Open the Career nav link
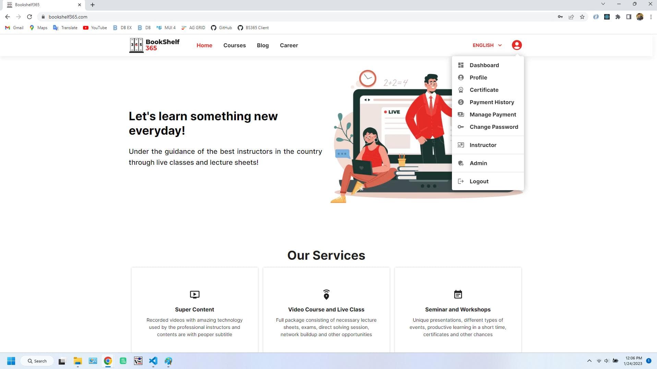This screenshot has height=369, width=657. (289, 45)
